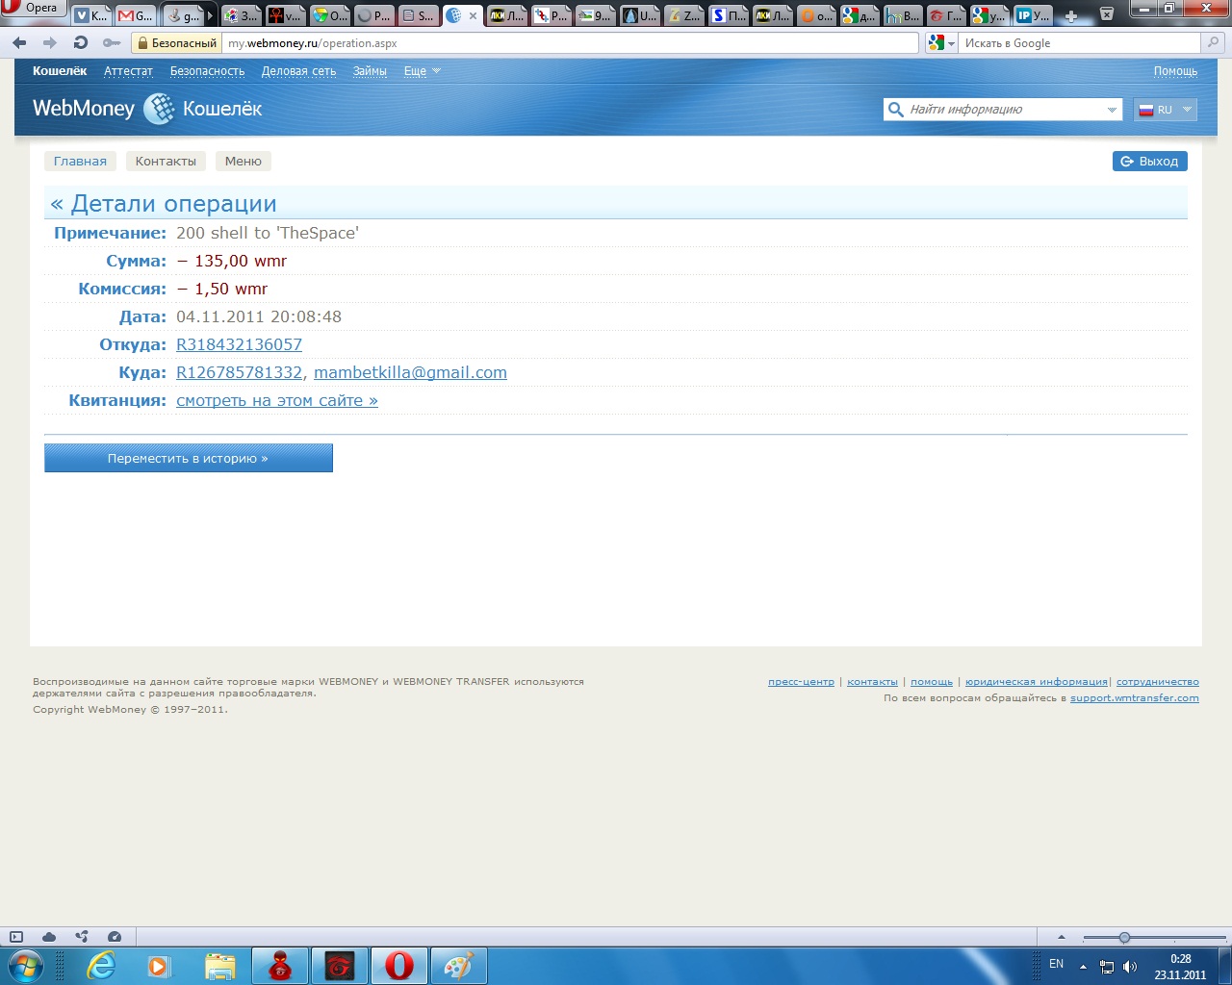Switch to the tab labeled U
This screenshot has height=985, width=1232.
coord(641,16)
